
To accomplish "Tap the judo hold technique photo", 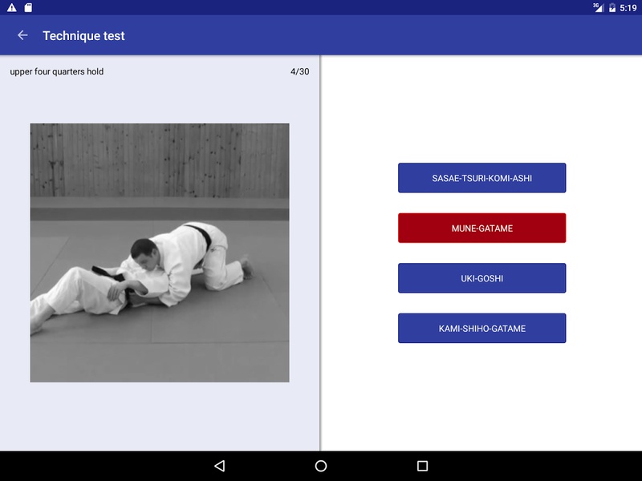I will pyautogui.click(x=160, y=253).
